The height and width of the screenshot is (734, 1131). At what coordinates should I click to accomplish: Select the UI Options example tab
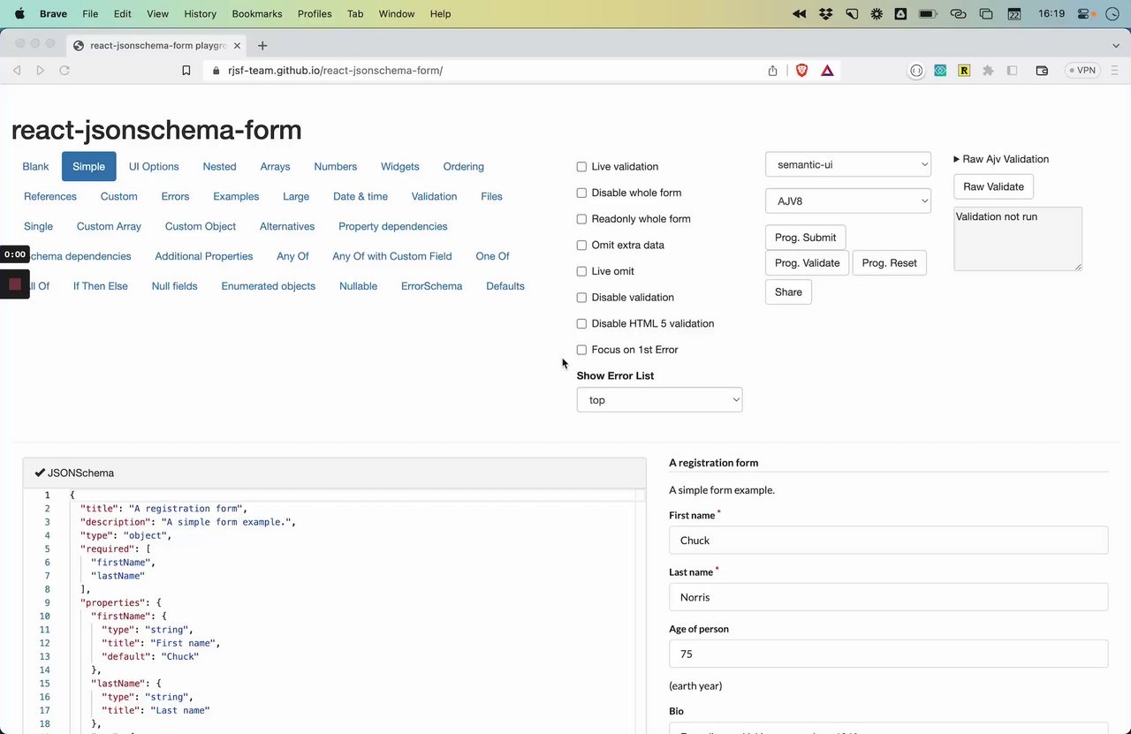(154, 166)
